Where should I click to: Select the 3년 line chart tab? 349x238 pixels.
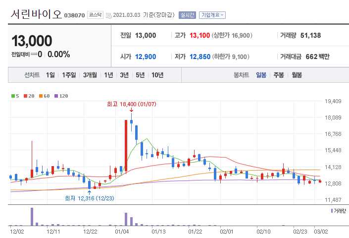124,75
